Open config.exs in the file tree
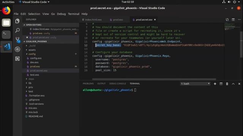243x136 pixels. [36, 58]
